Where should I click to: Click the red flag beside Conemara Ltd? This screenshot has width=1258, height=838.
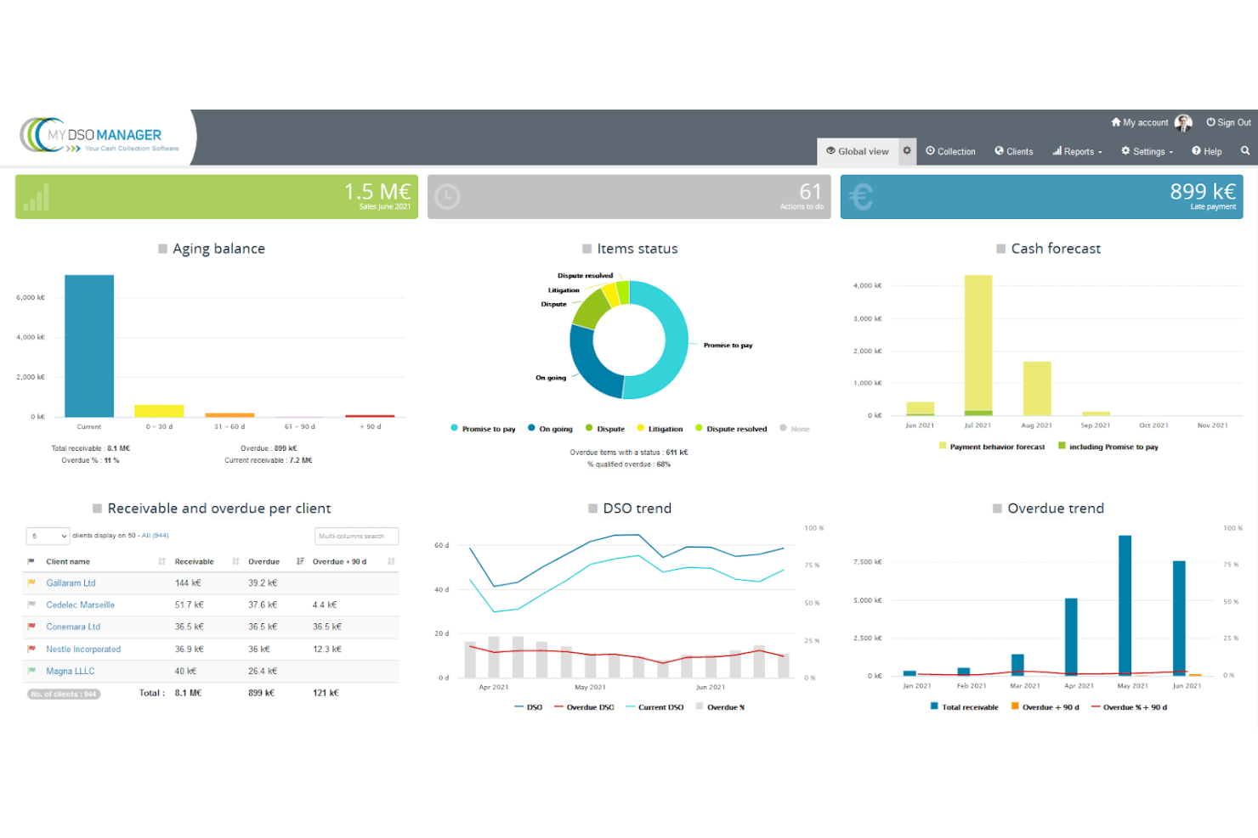coord(31,627)
